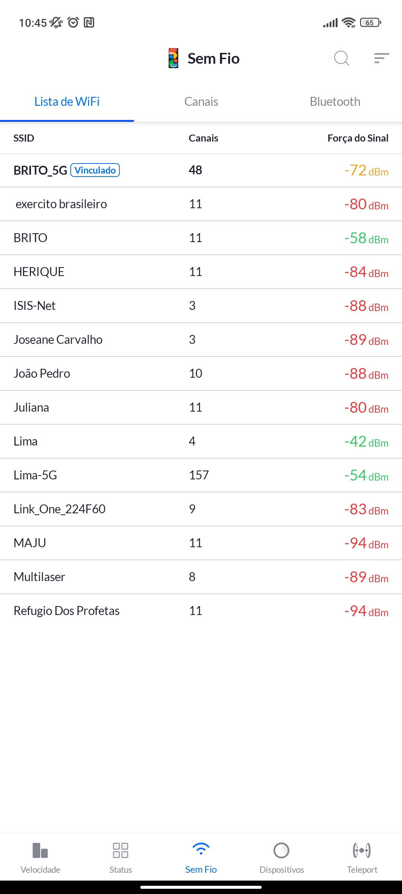
Task: Tap the Sem Fio WiFi icon
Action: (x=201, y=849)
